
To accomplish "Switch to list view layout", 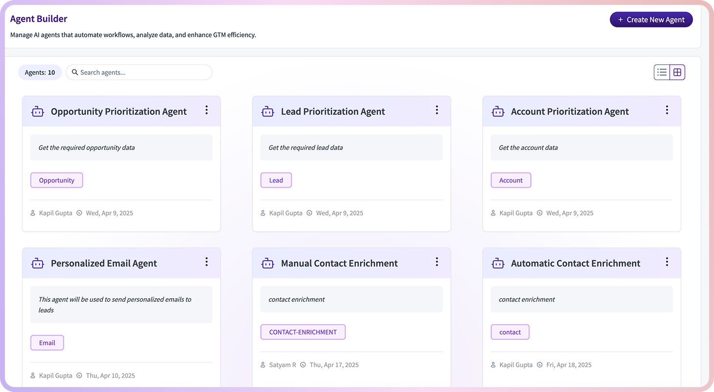I will tap(662, 72).
